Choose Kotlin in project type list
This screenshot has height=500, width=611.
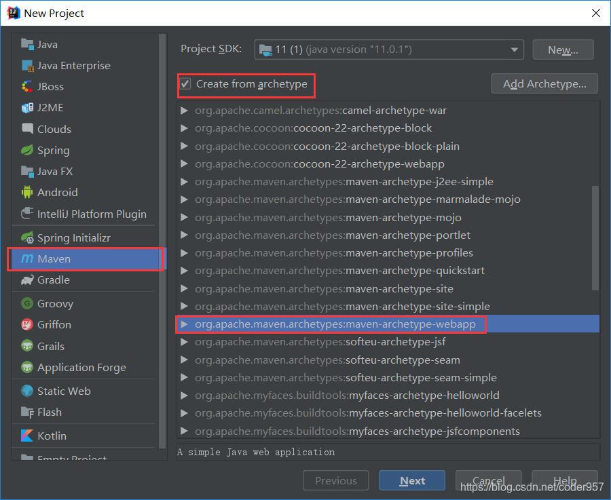tap(85, 436)
